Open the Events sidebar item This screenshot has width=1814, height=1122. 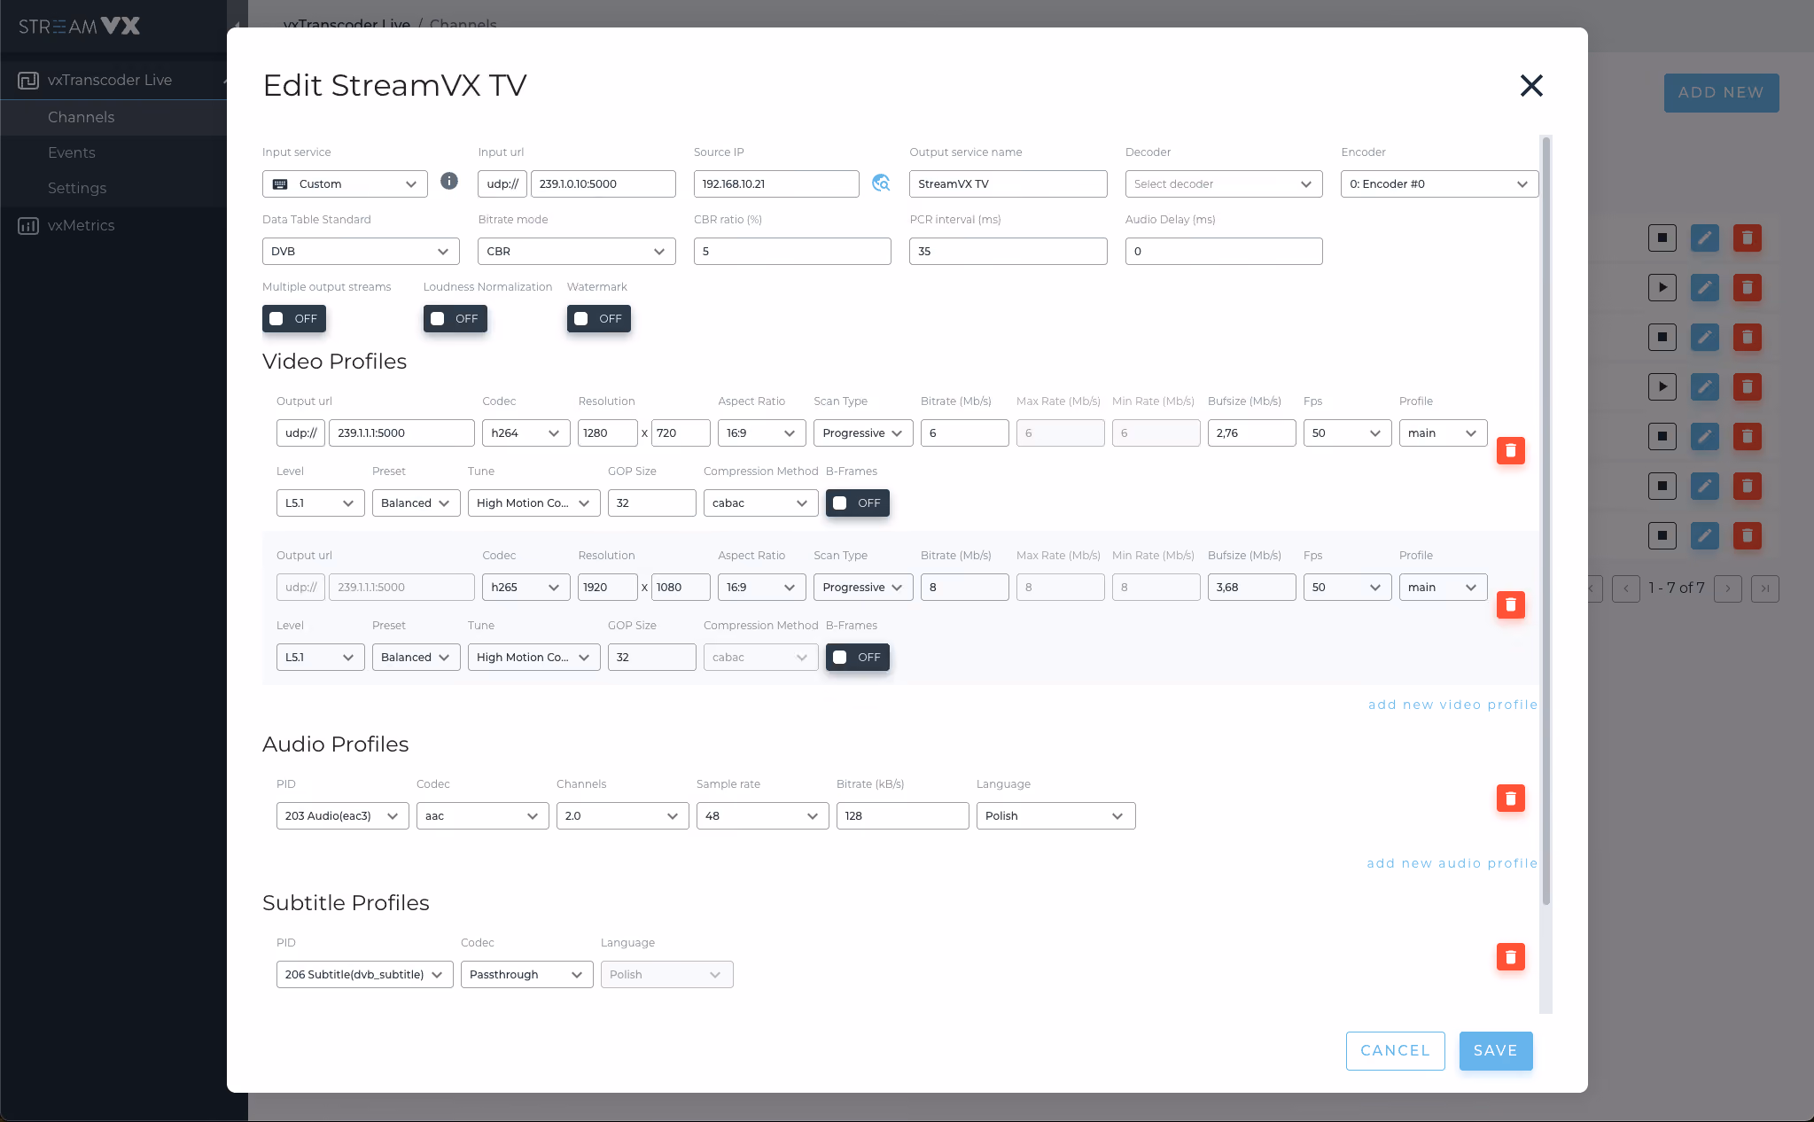(x=72, y=152)
